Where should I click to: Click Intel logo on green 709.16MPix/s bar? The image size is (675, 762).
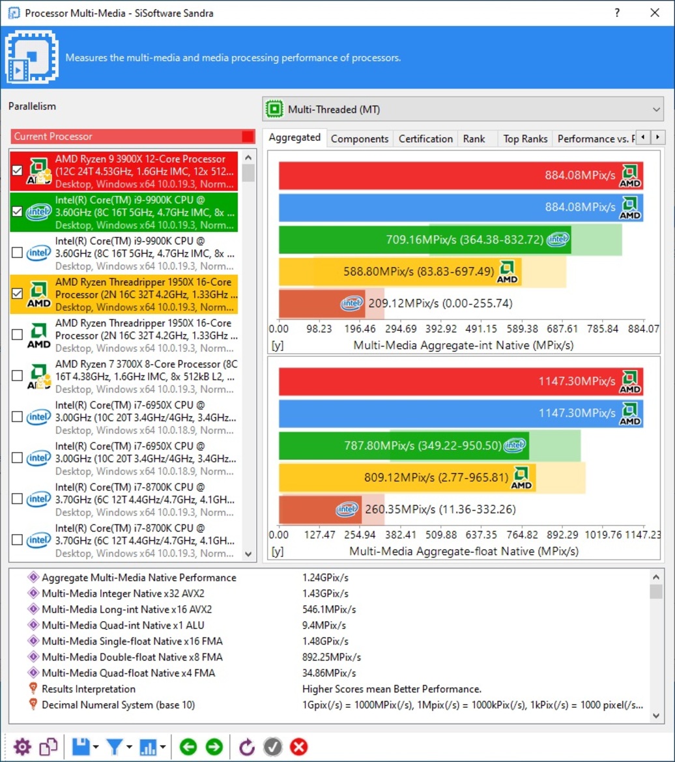coord(558,239)
